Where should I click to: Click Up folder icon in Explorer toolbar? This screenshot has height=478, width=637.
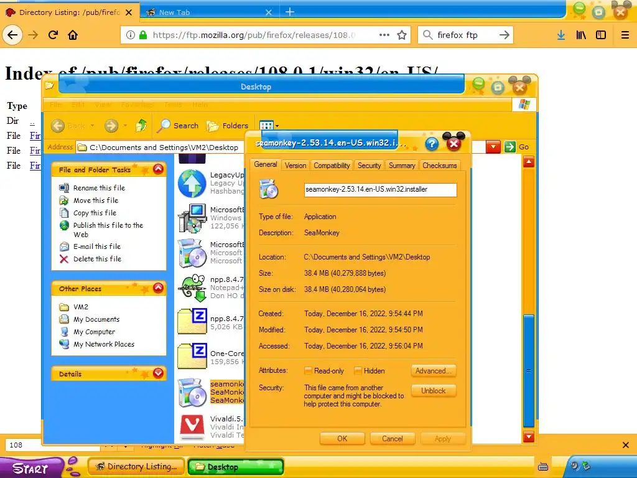pyautogui.click(x=141, y=126)
